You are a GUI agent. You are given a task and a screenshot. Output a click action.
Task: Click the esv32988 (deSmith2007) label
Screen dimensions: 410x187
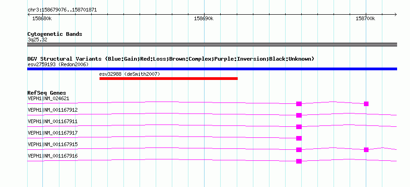(130, 74)
